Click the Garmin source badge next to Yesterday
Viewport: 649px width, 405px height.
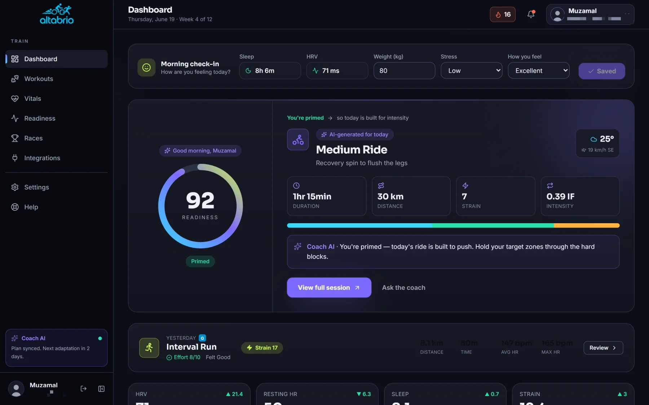[202, 338]
